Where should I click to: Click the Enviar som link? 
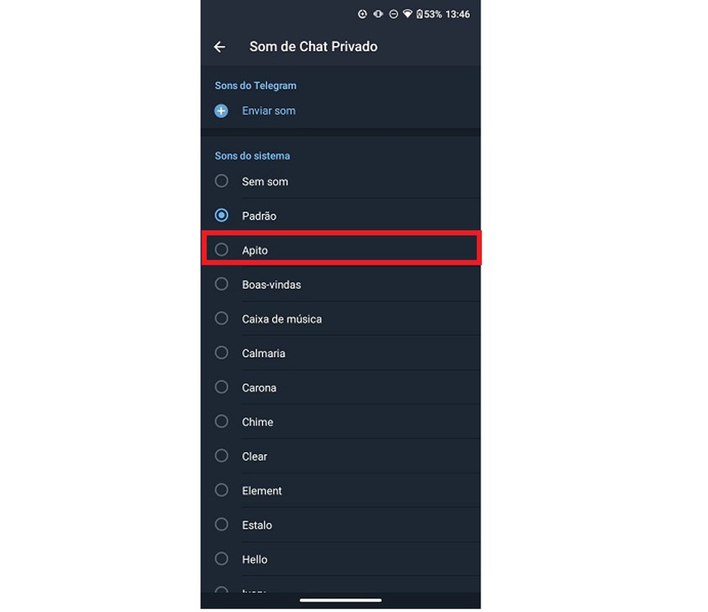(x=268, y=111)
